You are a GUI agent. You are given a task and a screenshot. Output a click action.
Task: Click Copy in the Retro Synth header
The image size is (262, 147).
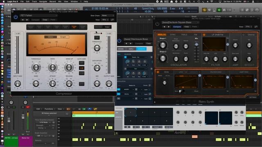click(x=187, y=27)
